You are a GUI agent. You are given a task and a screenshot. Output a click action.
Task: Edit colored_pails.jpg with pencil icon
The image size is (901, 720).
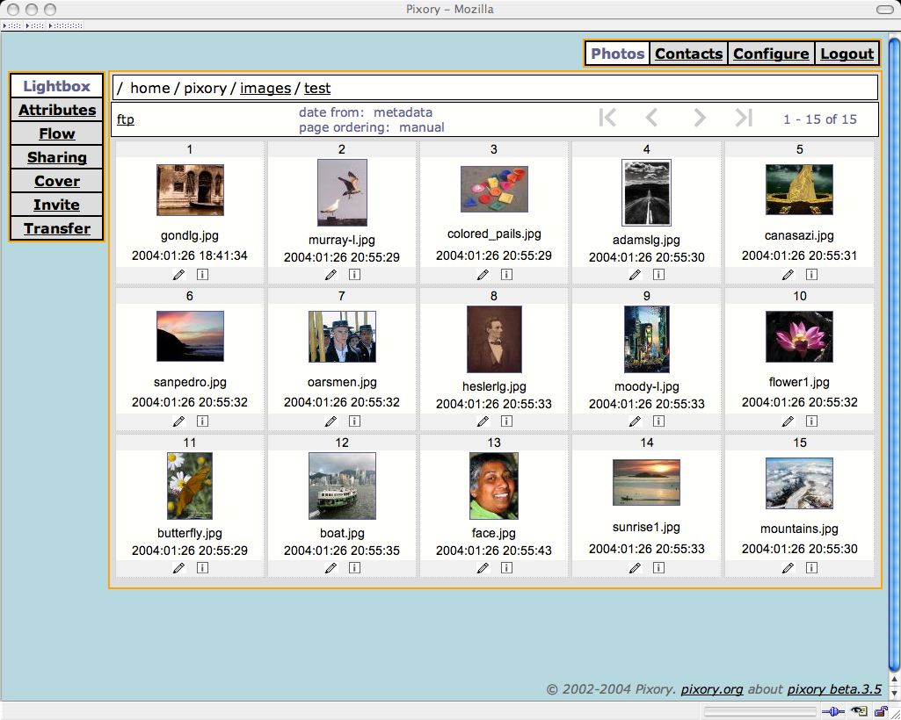(x=483, y=275)
